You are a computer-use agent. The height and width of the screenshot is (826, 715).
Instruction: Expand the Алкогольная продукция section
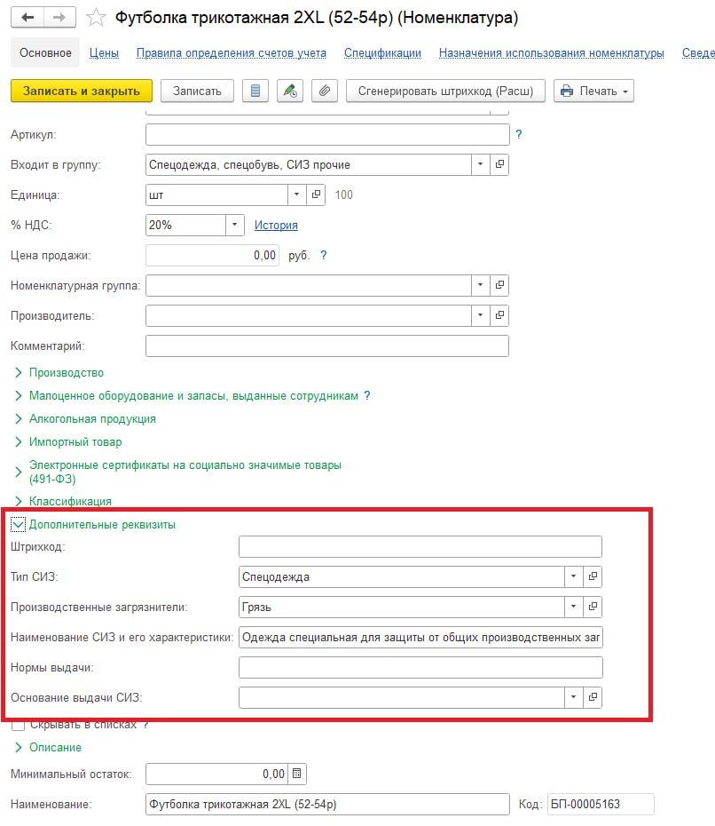click(x=19, y=419)
